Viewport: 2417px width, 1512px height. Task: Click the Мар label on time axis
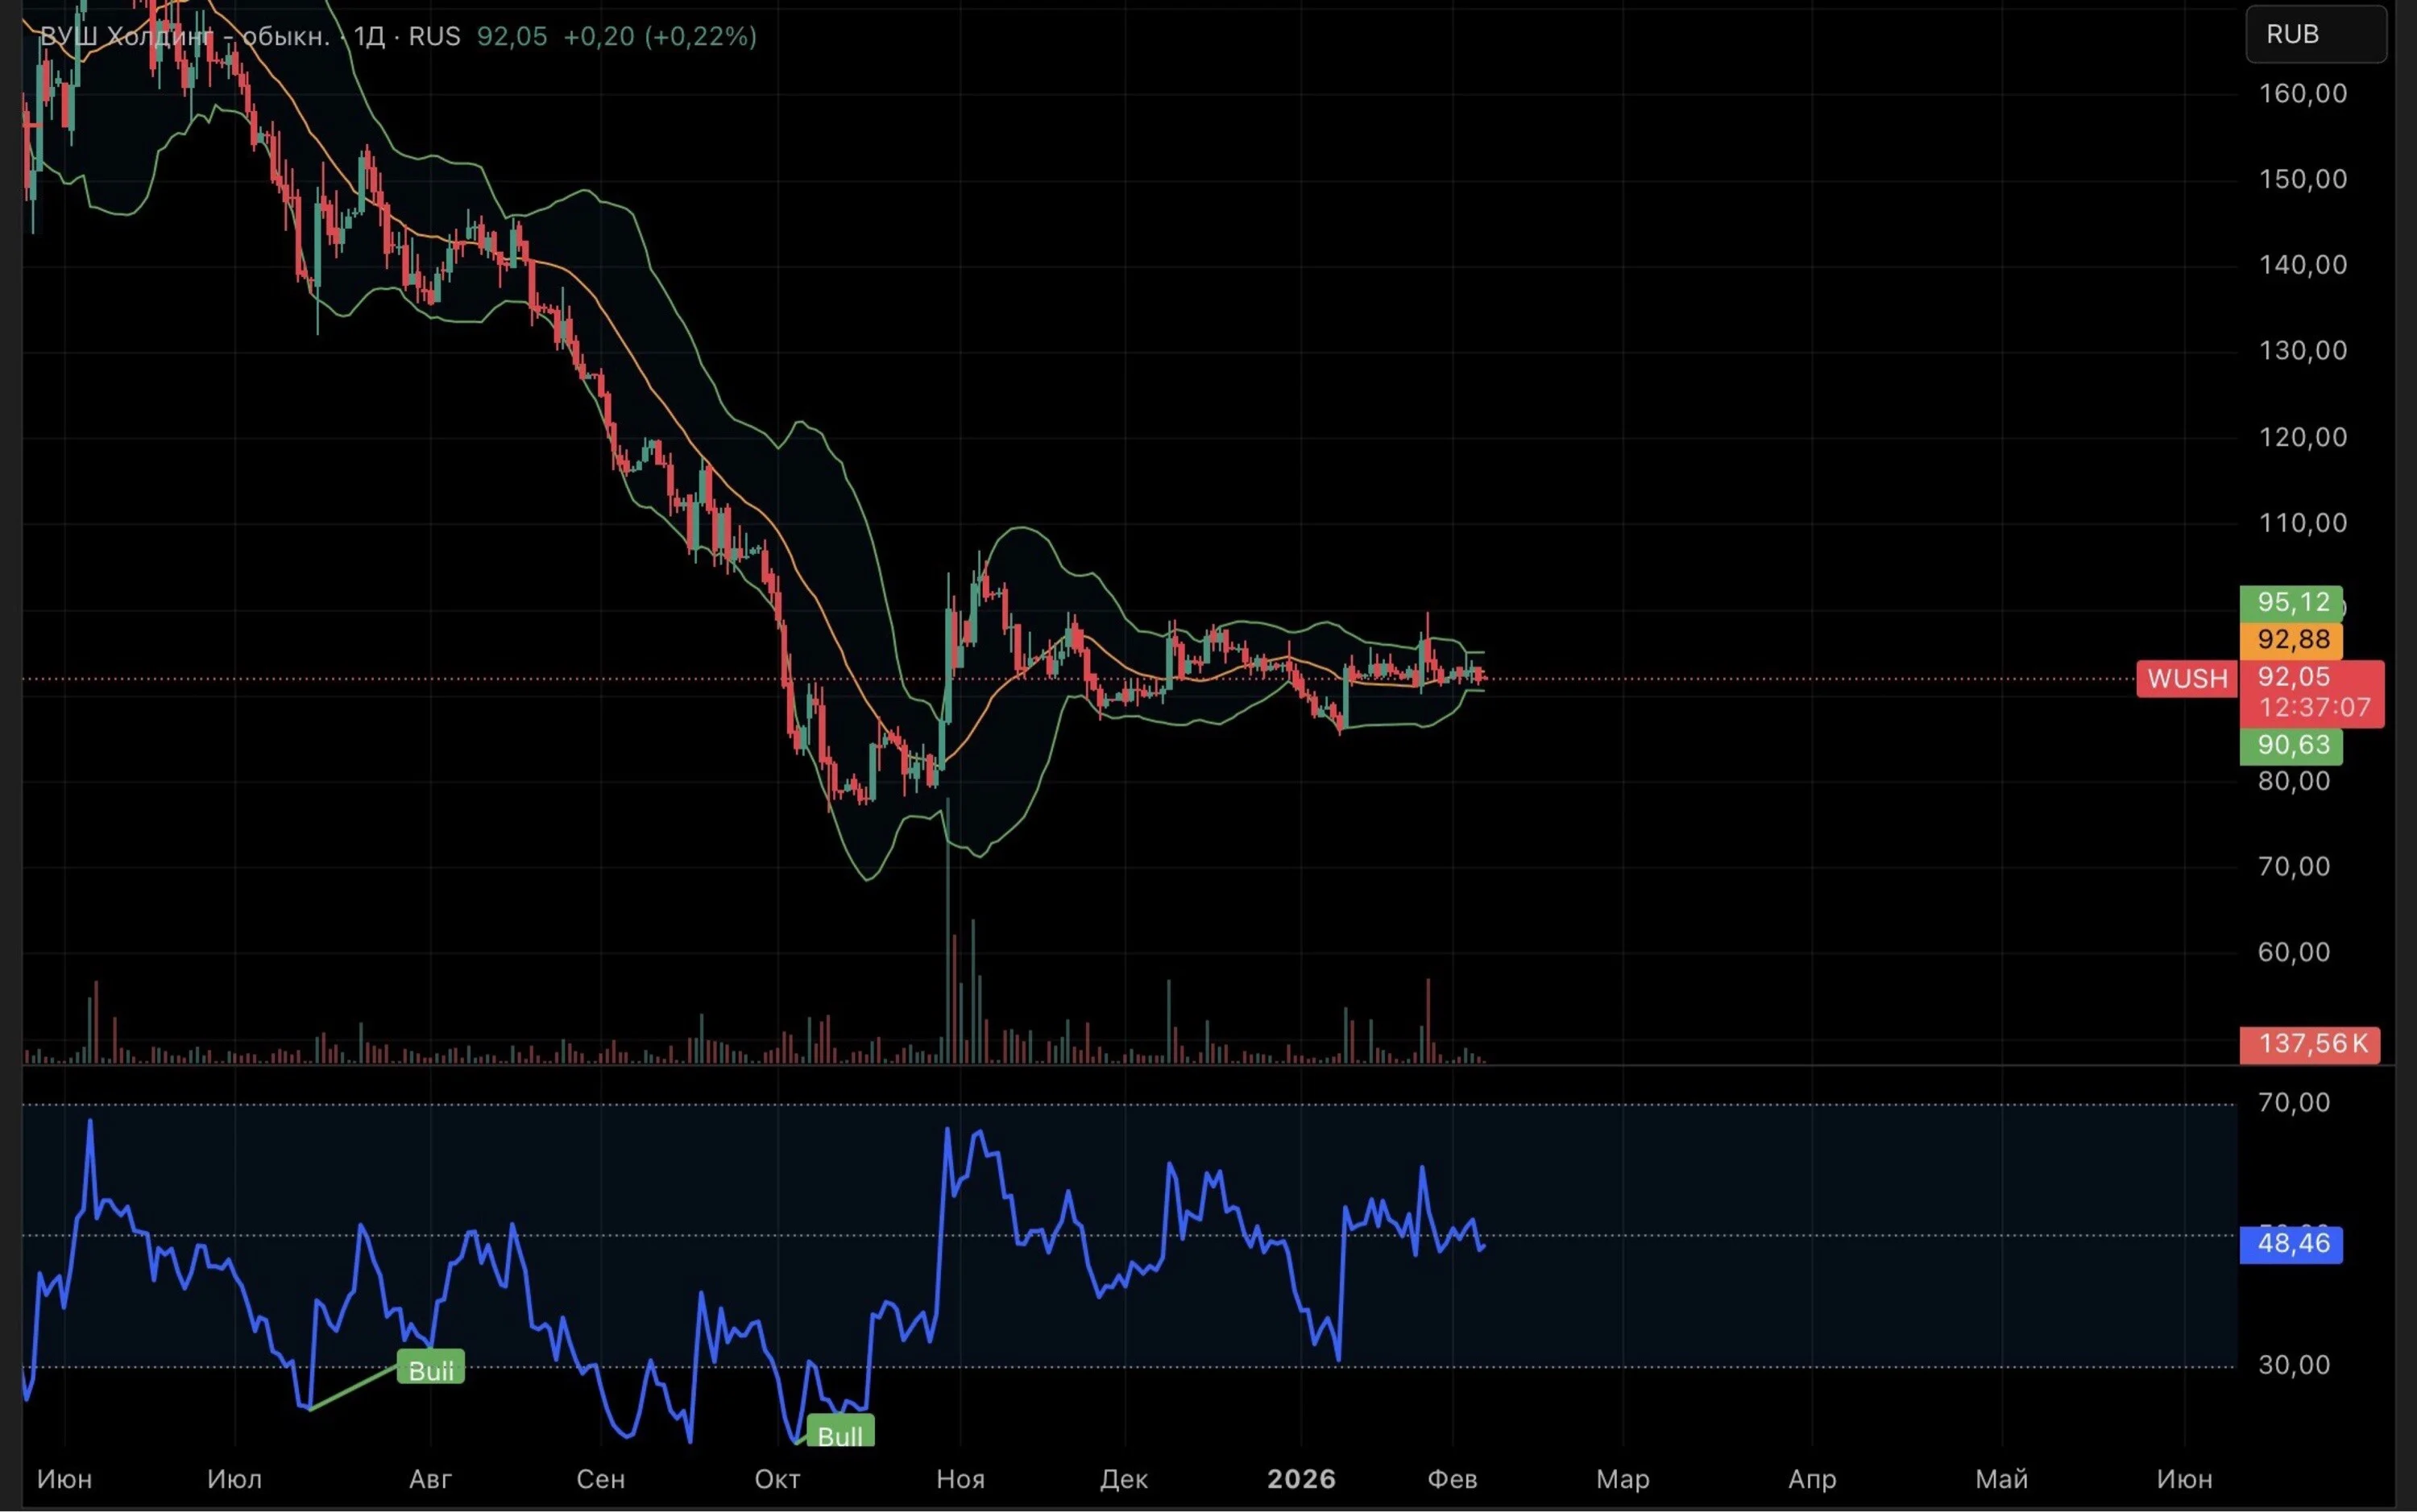click(x=1623, y=1480)
